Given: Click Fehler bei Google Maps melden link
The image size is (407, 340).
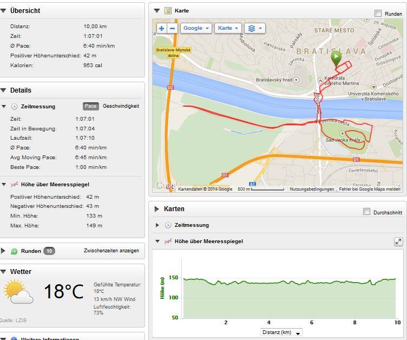Looking at the screenshot, I should [370, 189].
